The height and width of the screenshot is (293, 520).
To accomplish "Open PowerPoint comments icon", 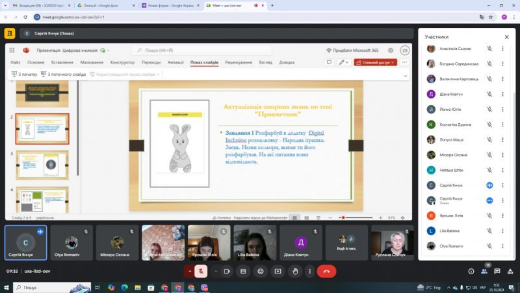I will (329, 62).
